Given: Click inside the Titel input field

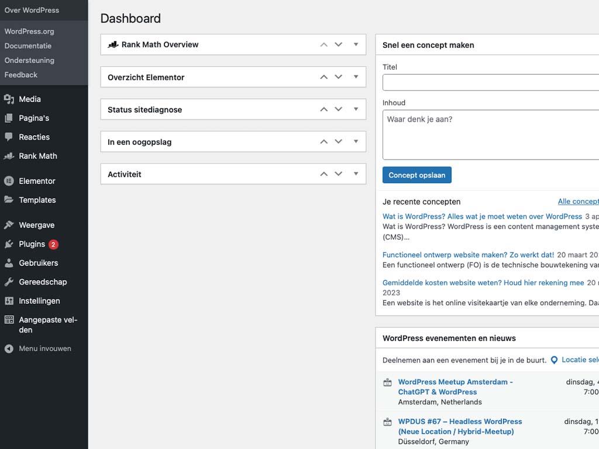Looking at the screenshot, I should click(491, 82).
